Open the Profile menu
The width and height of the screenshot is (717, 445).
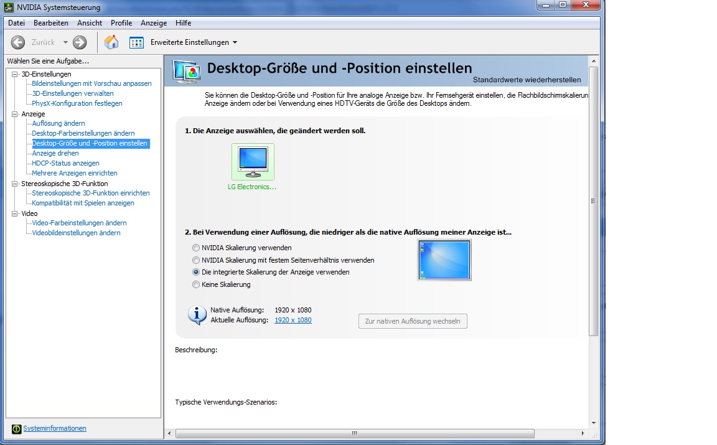coord(121,23)
